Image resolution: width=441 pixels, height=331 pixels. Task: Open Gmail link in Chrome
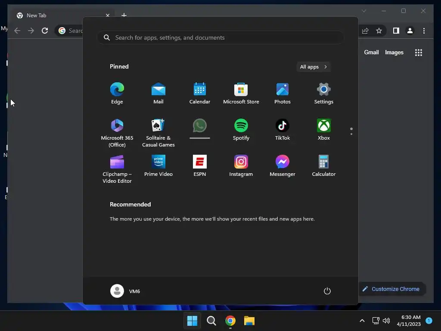[x=371, y=52]
